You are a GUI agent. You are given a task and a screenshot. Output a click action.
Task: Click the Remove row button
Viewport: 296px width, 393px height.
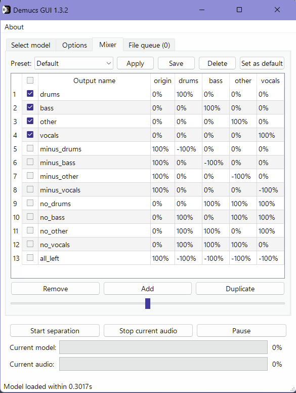point(55,289)
